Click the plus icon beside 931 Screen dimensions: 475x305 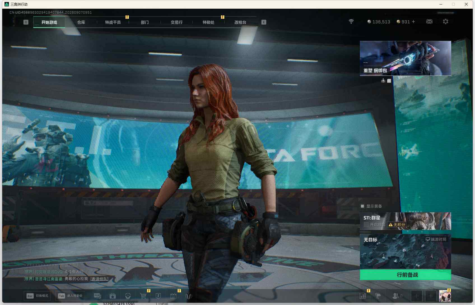pyautogui.click(x=413, y=22)
